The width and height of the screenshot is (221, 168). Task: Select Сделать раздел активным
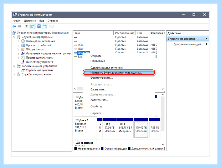tap(119, 68)
